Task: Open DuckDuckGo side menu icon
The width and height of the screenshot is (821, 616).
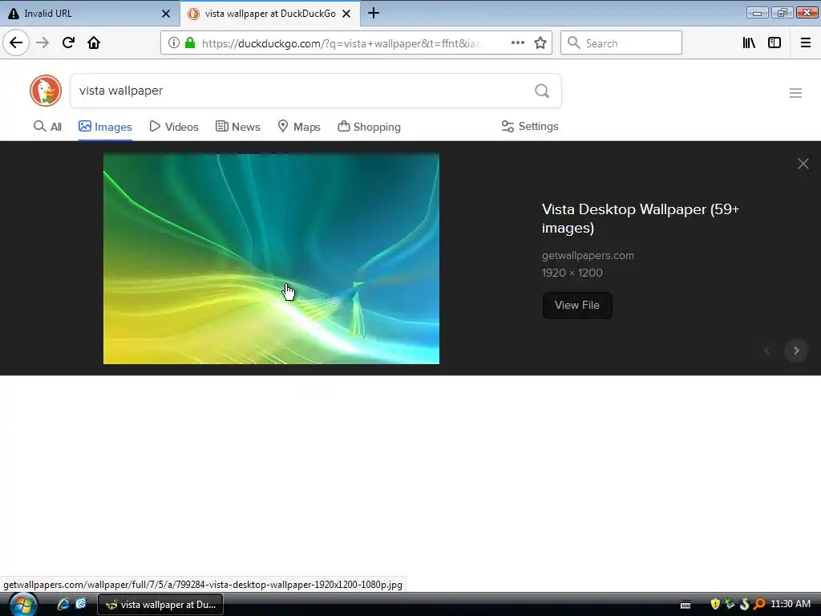Action: click(x=795, y=93)
